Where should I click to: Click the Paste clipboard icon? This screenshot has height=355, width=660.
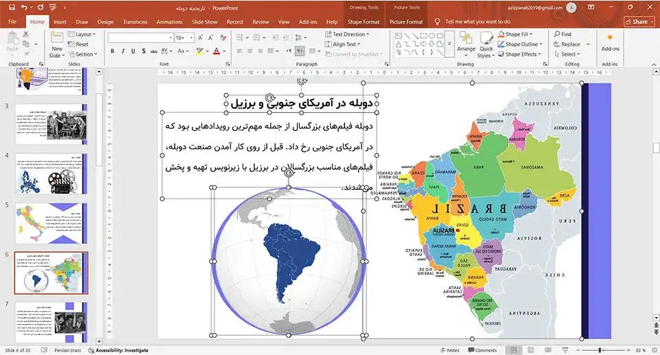click(12, 43)
